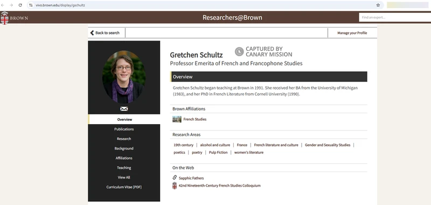The image size is (431, 205).
Task: Click alcohol and culture research area
Action: (x=215, y=145)
